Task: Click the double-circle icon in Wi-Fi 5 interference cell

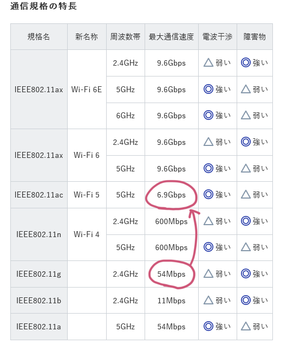Action: pyautogui.click(x=208, y=194)
